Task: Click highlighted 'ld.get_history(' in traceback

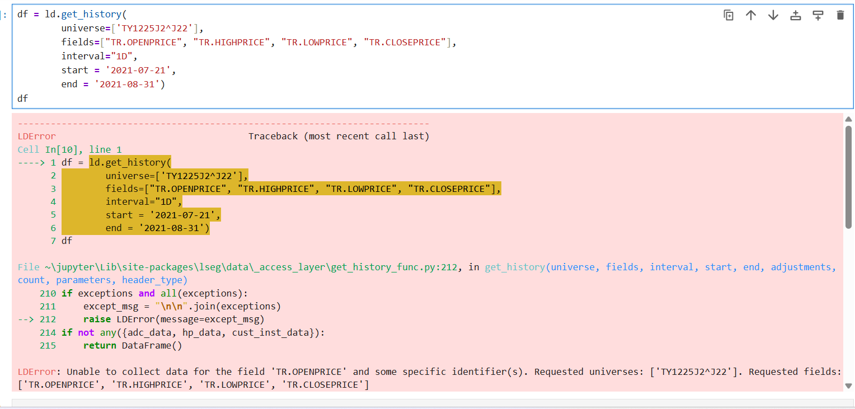Action: click(130, 163)
